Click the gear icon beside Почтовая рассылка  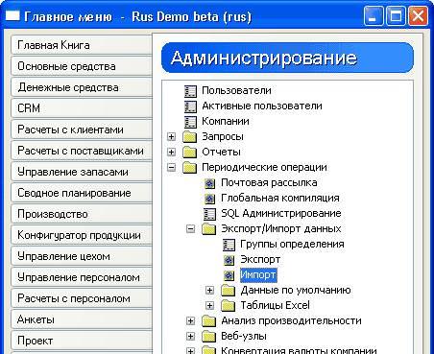point(209,183)
